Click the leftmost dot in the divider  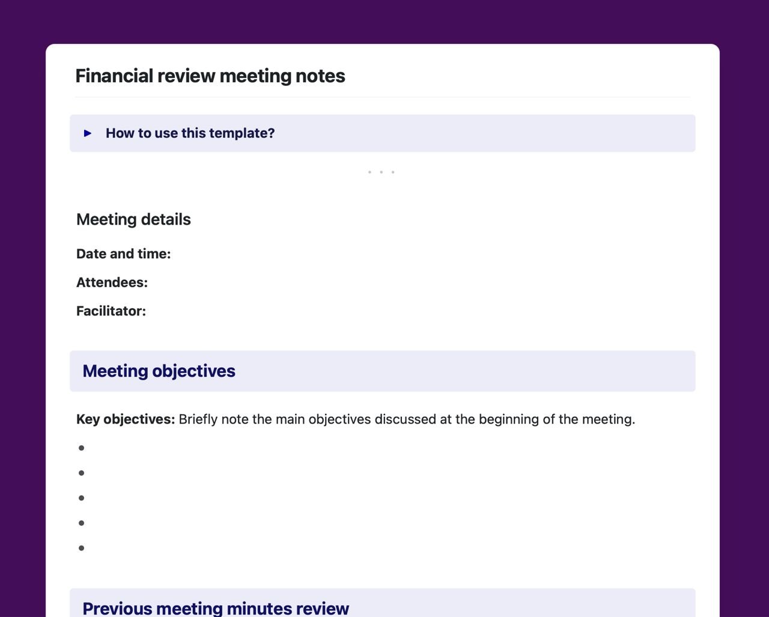(369, 172)
